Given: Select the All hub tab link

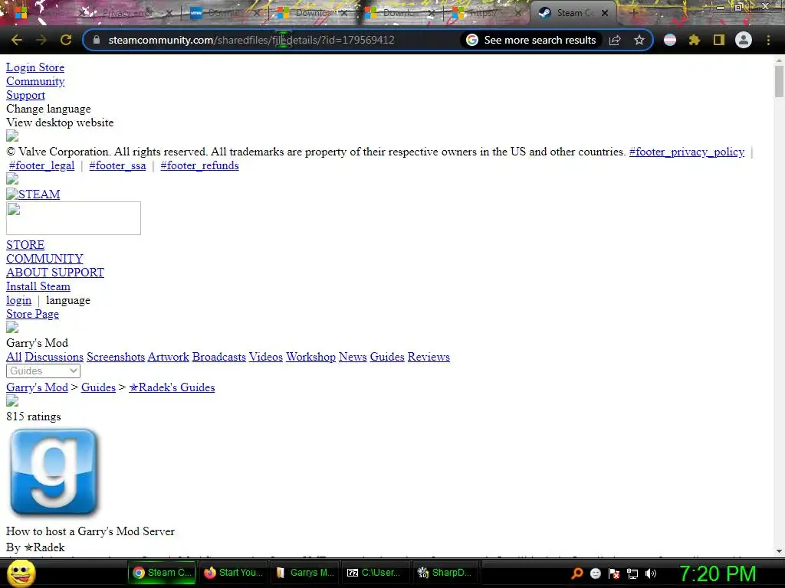Looking at the screenshot, I should [14, 357].
